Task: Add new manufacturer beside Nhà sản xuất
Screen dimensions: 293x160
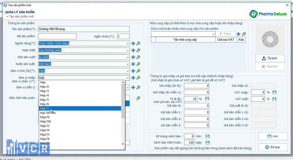Action: 133,57
